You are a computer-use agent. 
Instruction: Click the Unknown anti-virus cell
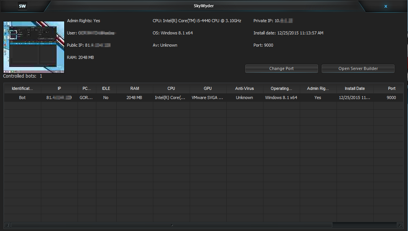point(244,98)
